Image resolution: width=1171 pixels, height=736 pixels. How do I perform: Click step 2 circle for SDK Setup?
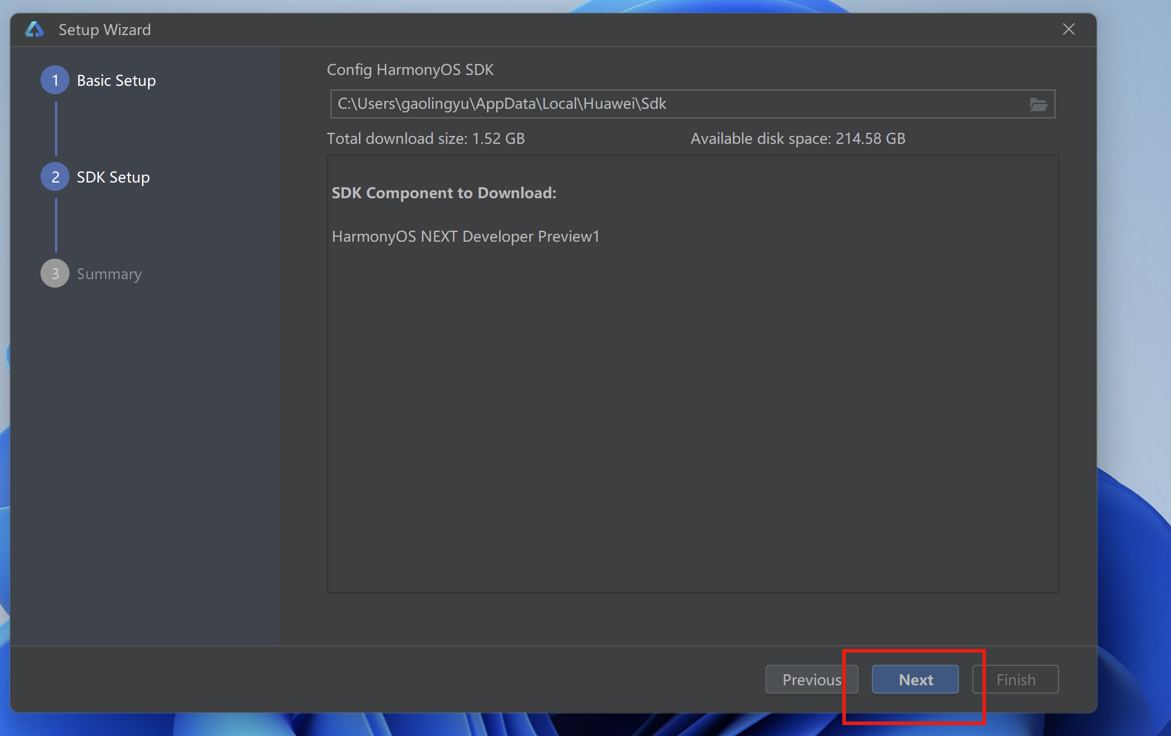[55, 177]
